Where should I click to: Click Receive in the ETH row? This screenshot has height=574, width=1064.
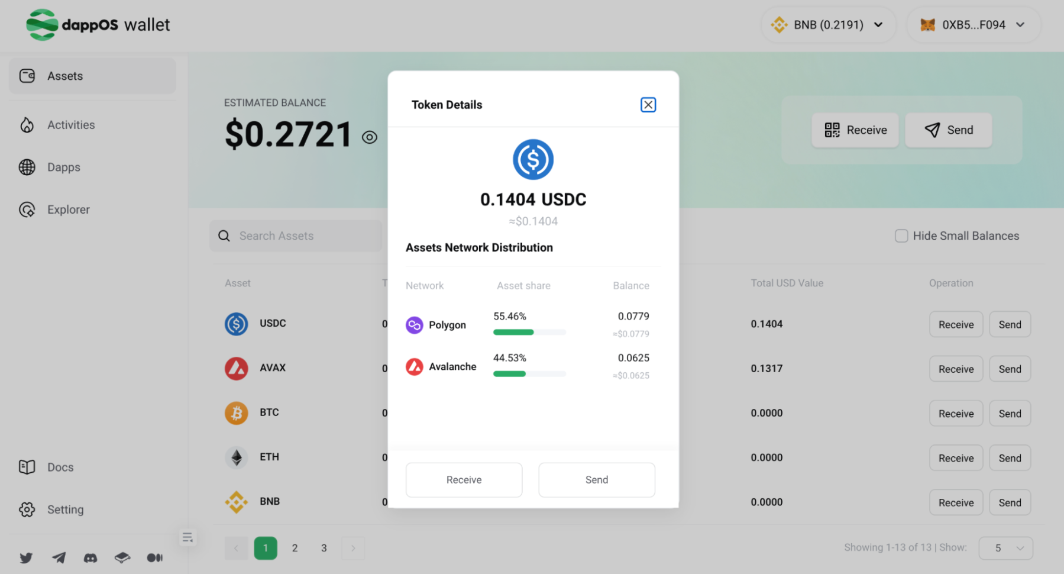tap(956, 457)
